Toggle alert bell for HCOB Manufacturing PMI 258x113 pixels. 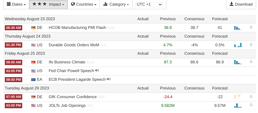(251, 27)
